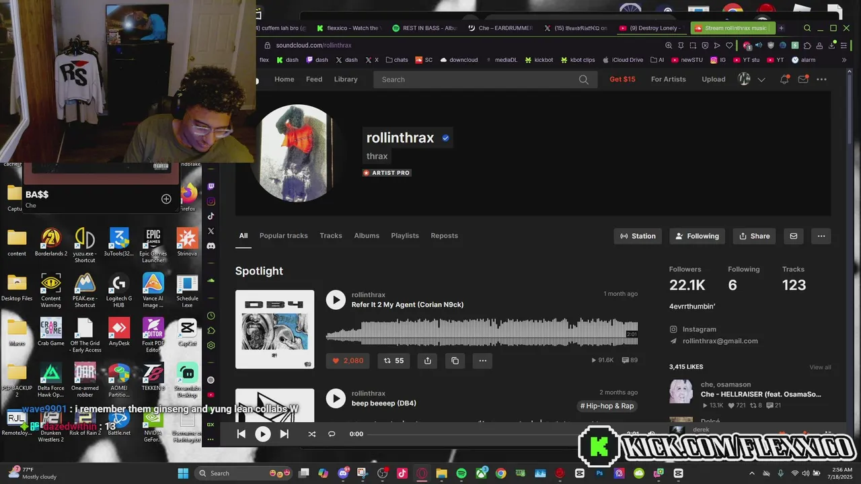Switch to the Albums tab

[367, 236]
